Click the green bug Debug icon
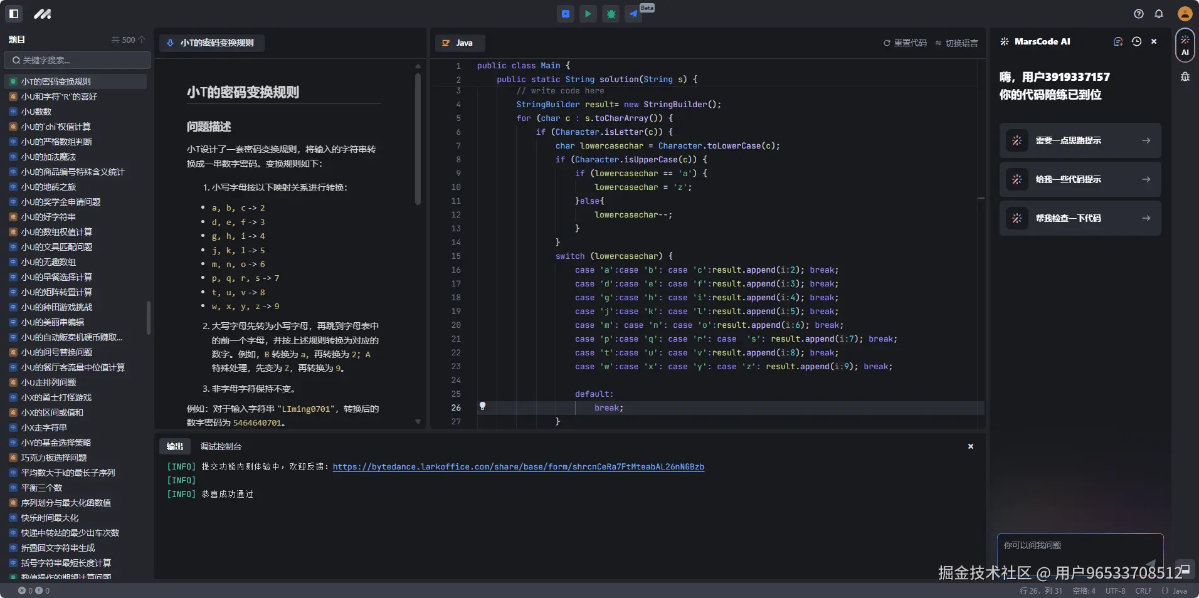This screenshot has width=1199, height=598. pos(611,14)
